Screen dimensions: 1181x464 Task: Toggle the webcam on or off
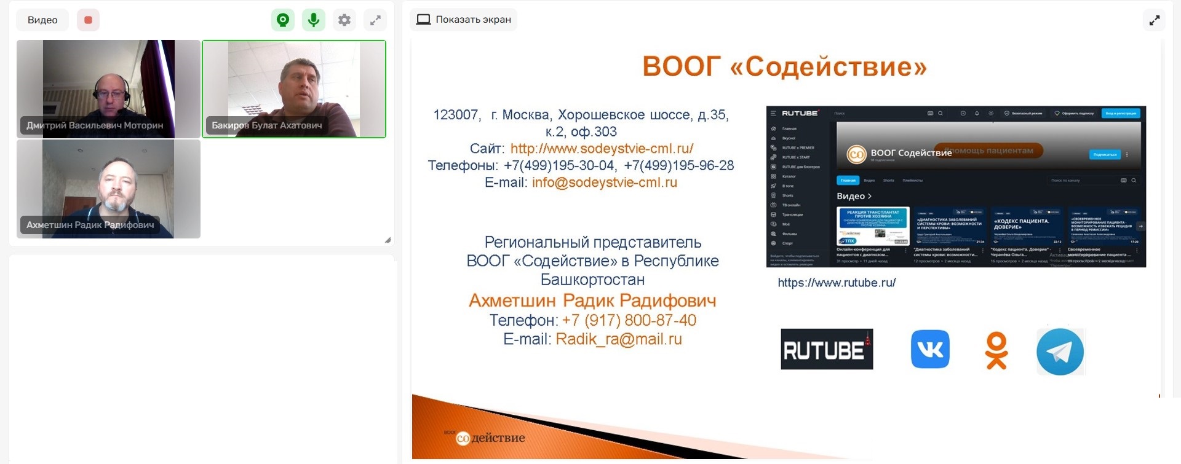(x=283, y=20)
